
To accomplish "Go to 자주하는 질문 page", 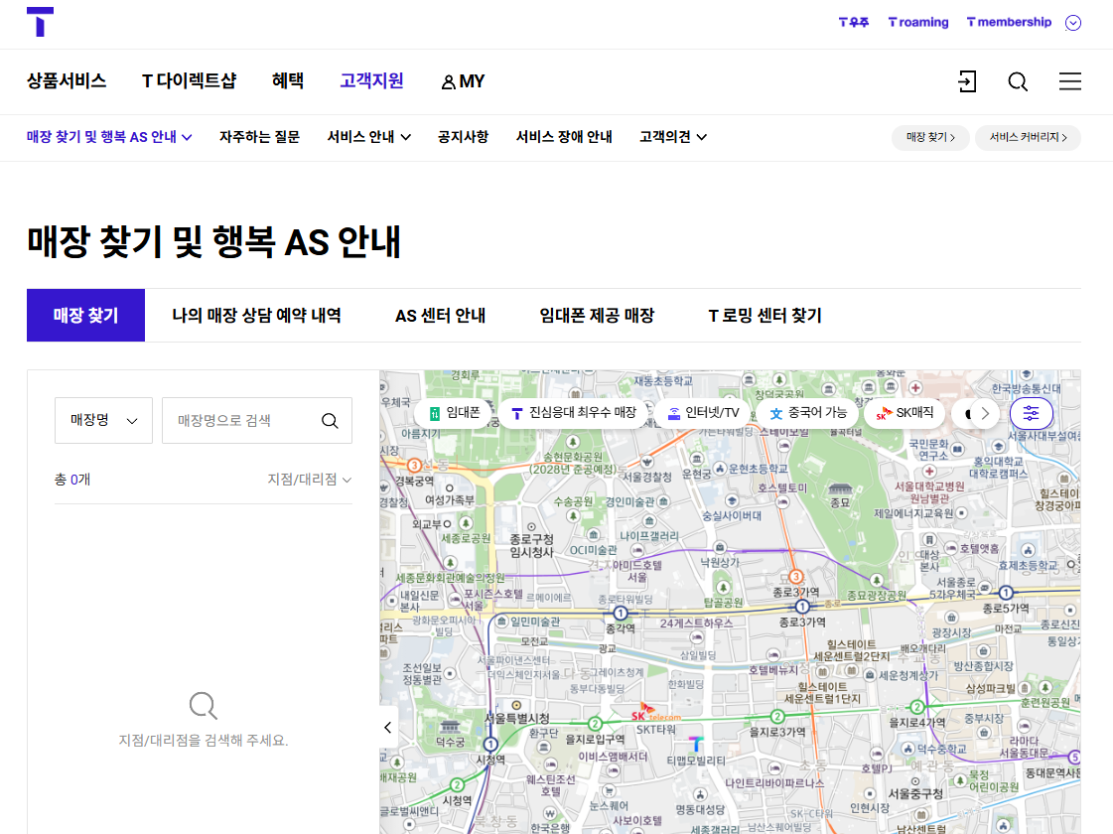I will [x=259, y=137].
